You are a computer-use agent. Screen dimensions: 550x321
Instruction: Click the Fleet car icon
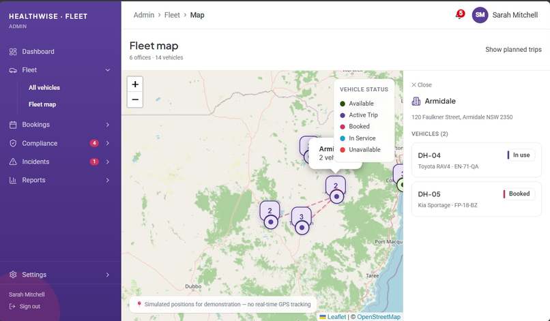[x=13, y=70]
